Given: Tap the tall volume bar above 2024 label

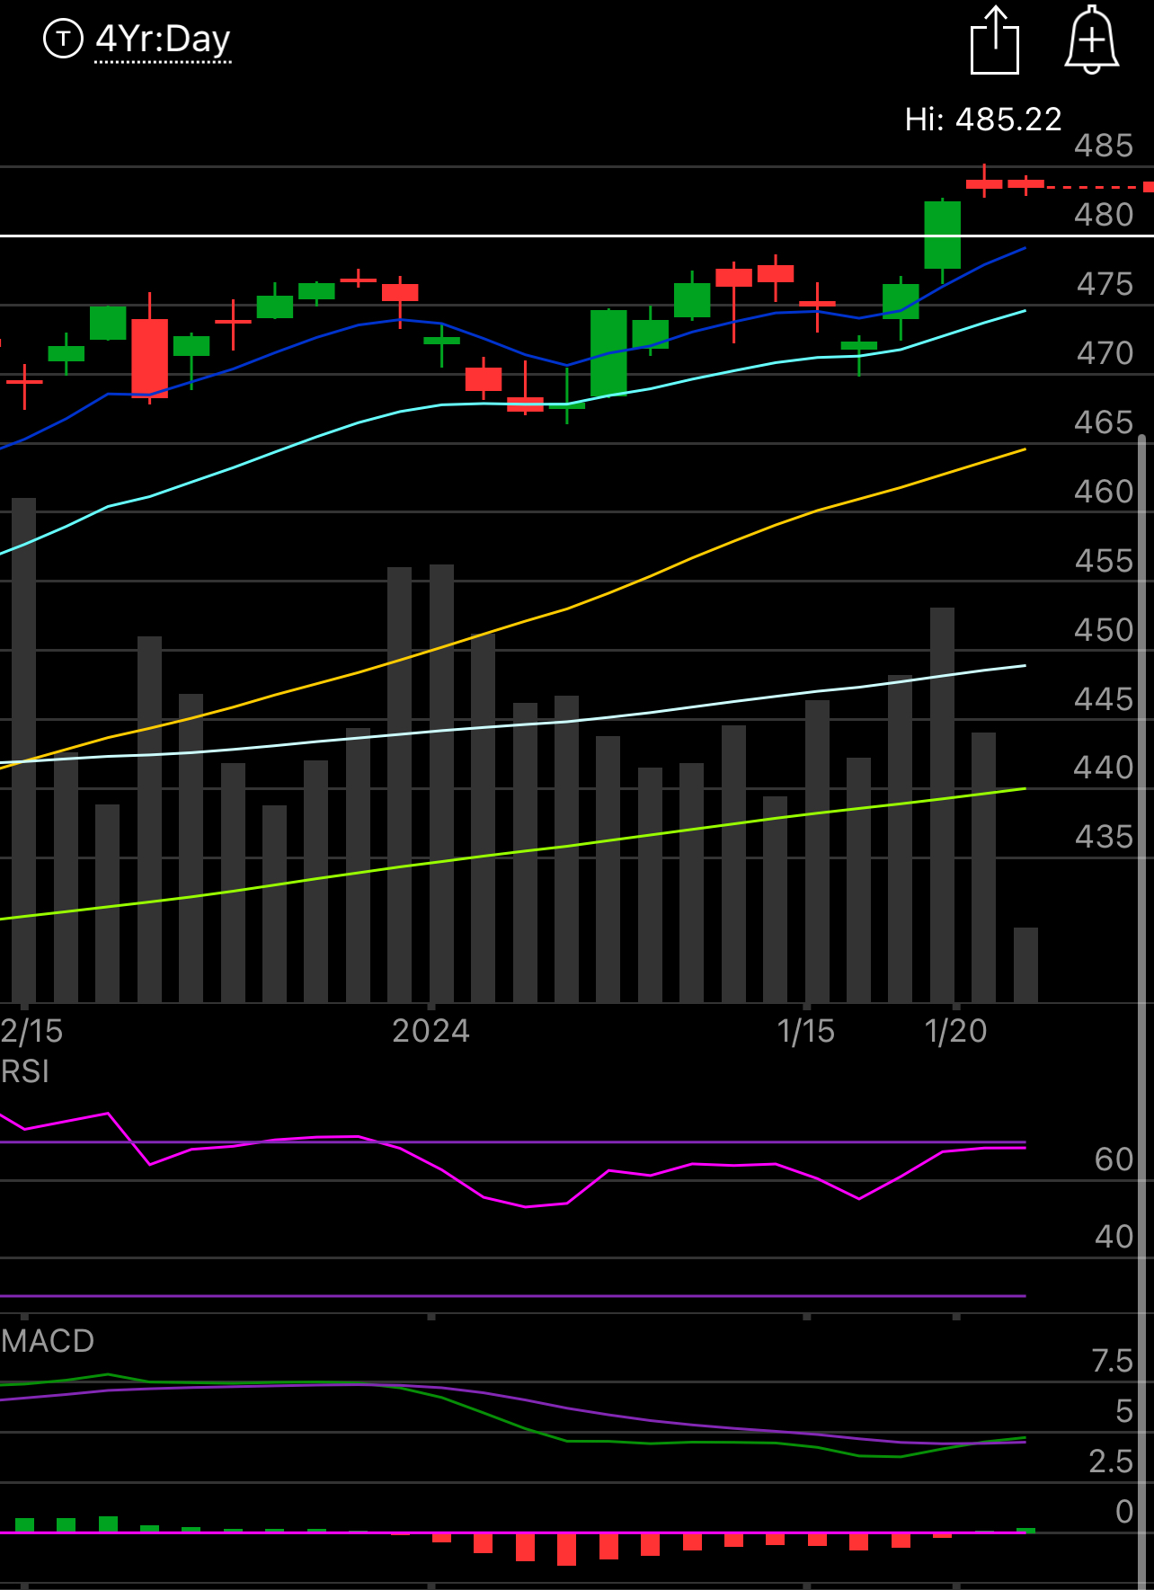Looking at the screenshot, I should pyautogui.click(x=441, y=783).
